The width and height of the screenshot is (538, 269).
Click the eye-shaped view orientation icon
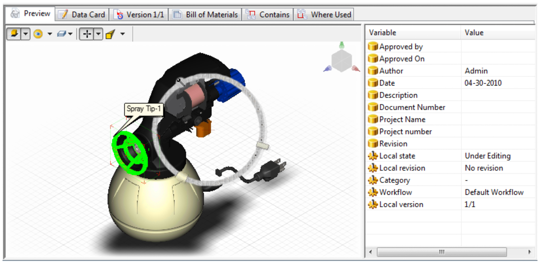[x=38, y=34]
